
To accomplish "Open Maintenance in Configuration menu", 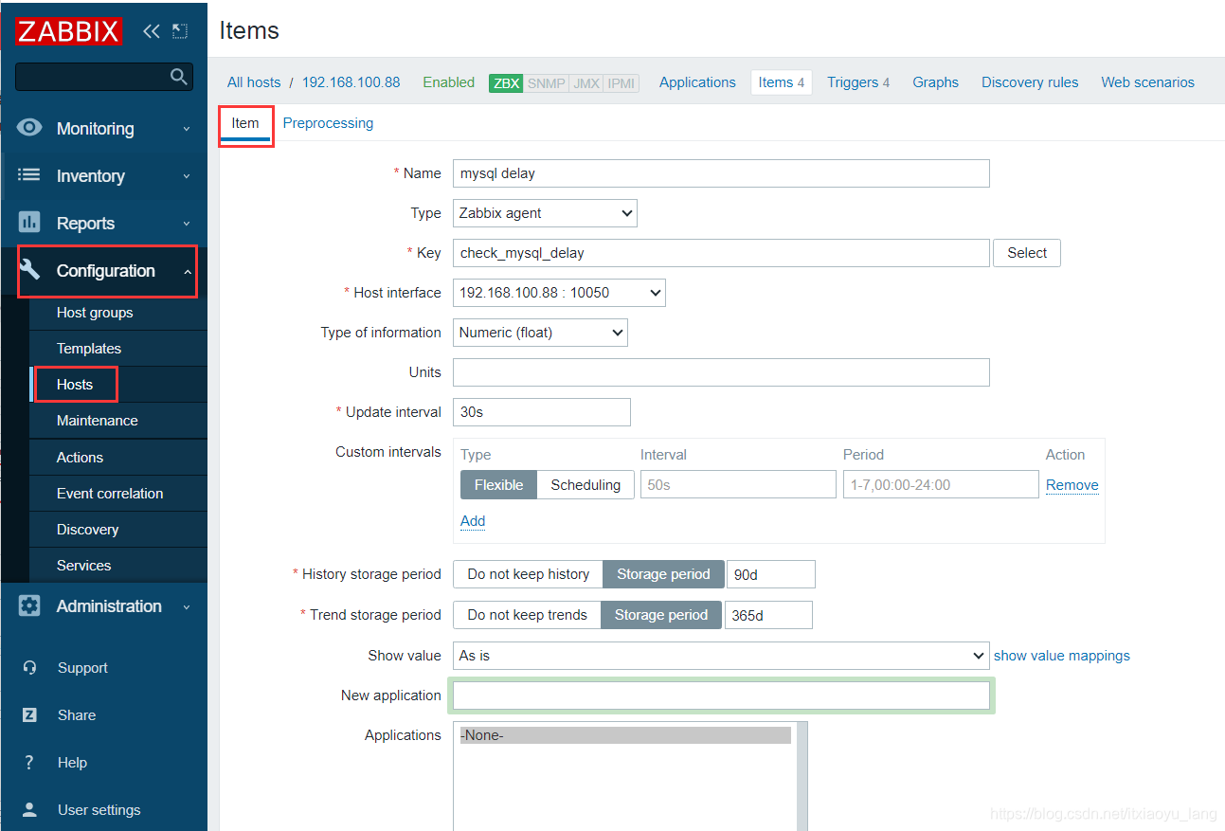I will [118, 421].
